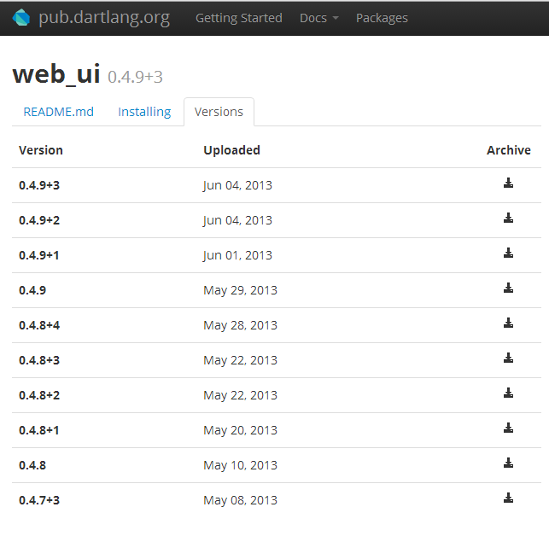Click the May 28, 2013 date

click(x=240, y=325)
